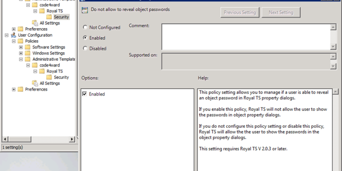
Task: Expand the Software Settings tree node
Action: [x=21, y=47]
